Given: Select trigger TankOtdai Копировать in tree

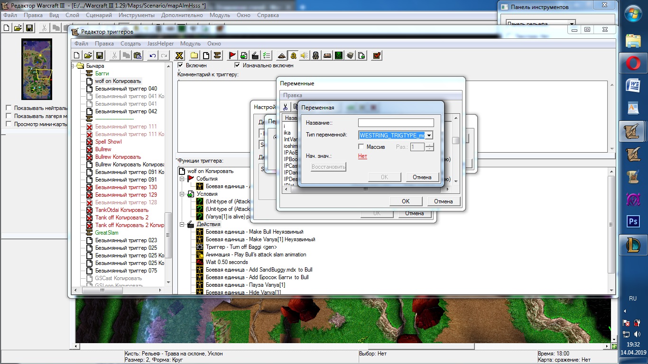Looking at the screenshot, I should [121, 210].
